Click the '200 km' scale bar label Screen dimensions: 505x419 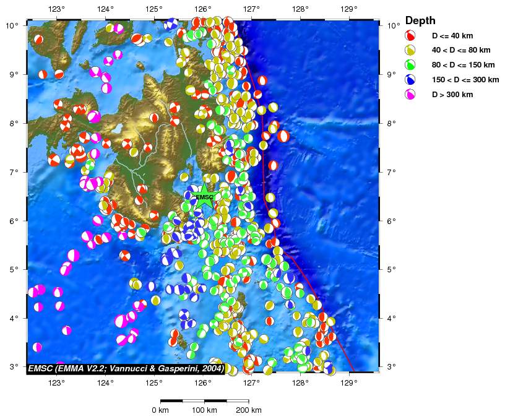click(248, 411)
